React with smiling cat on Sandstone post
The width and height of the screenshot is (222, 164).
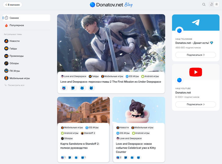click(76, 157)
